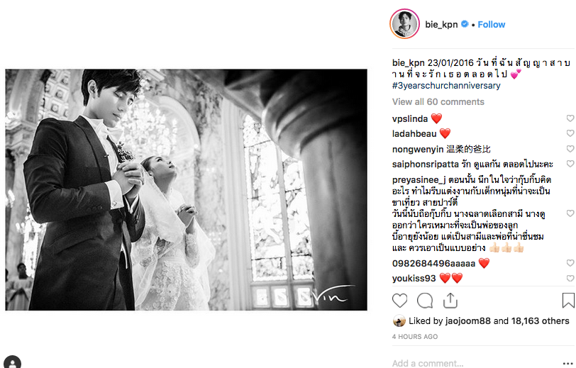Open bie_kpn profile picture
This screenshot has height=368, width=576.
coord(404,24)
